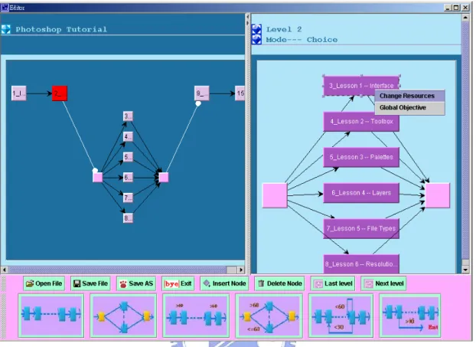Click the Photoshop Tutorial heading text
Image resolution: width=476 pixels, height=347 pixels.
click(61, 29)
